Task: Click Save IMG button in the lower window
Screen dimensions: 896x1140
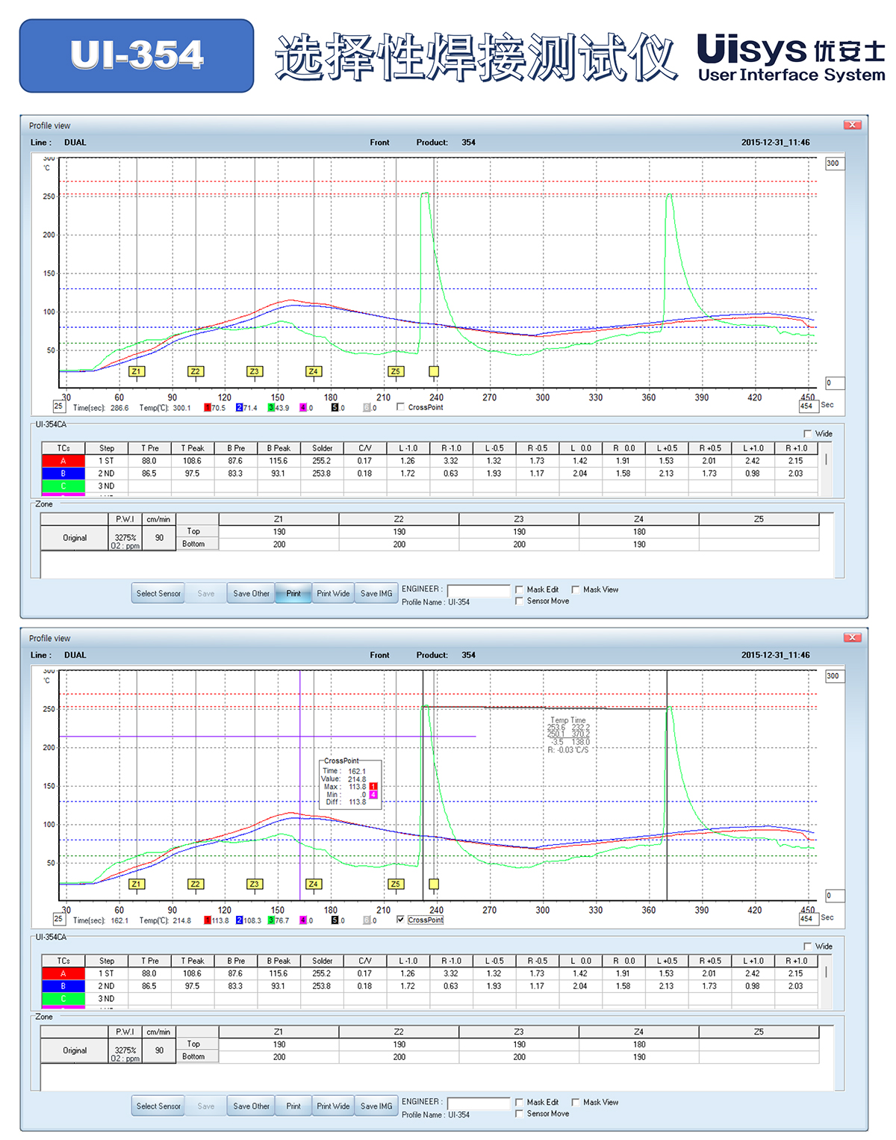Action: [376, 1106]
